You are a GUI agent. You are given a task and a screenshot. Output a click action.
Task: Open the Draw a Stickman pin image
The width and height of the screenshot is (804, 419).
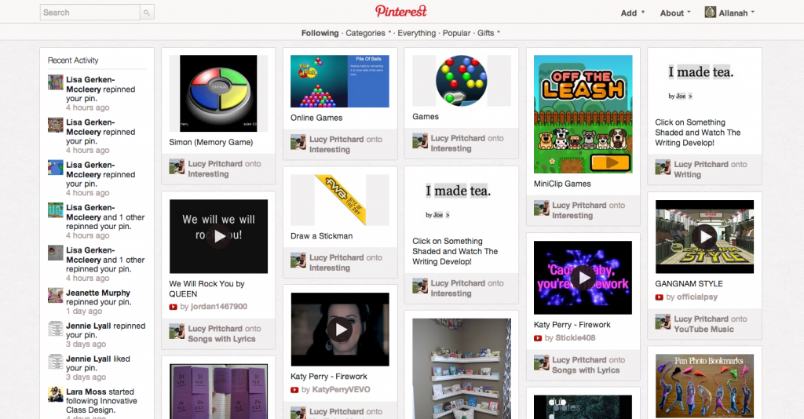tap(340, 200)
